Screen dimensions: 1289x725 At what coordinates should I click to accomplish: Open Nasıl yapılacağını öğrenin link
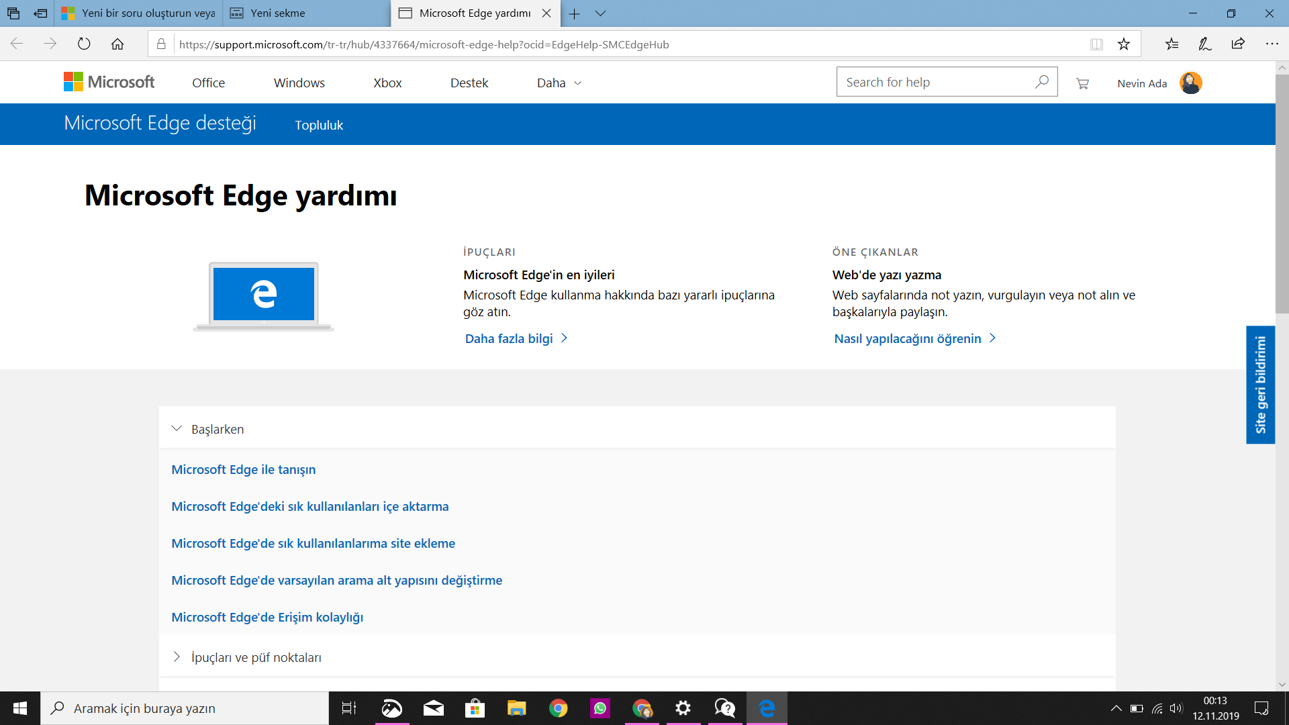tap(915, 338)
